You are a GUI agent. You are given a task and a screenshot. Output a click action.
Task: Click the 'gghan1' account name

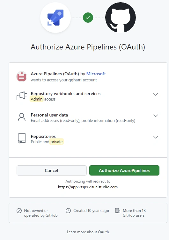[x=75, y=80]
